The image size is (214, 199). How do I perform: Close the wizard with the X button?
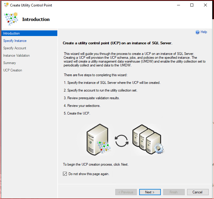(x=205, y=5)
